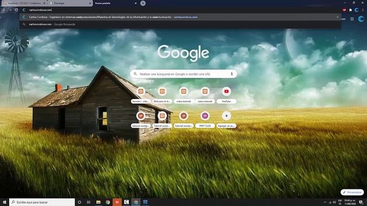The height and width of the screenshot is (206, 367).
Task: Remove the Carlos Cordova suggestion with its X
Action: click(x=337, y=17)
